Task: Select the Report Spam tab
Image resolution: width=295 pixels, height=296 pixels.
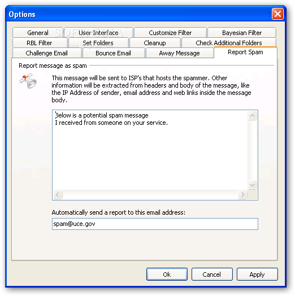Action: [x=245, y=53]
